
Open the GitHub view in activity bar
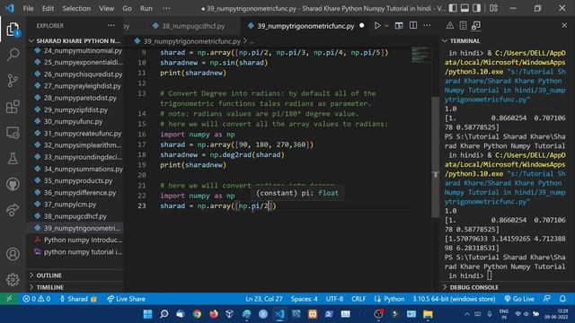click(13, 184)
